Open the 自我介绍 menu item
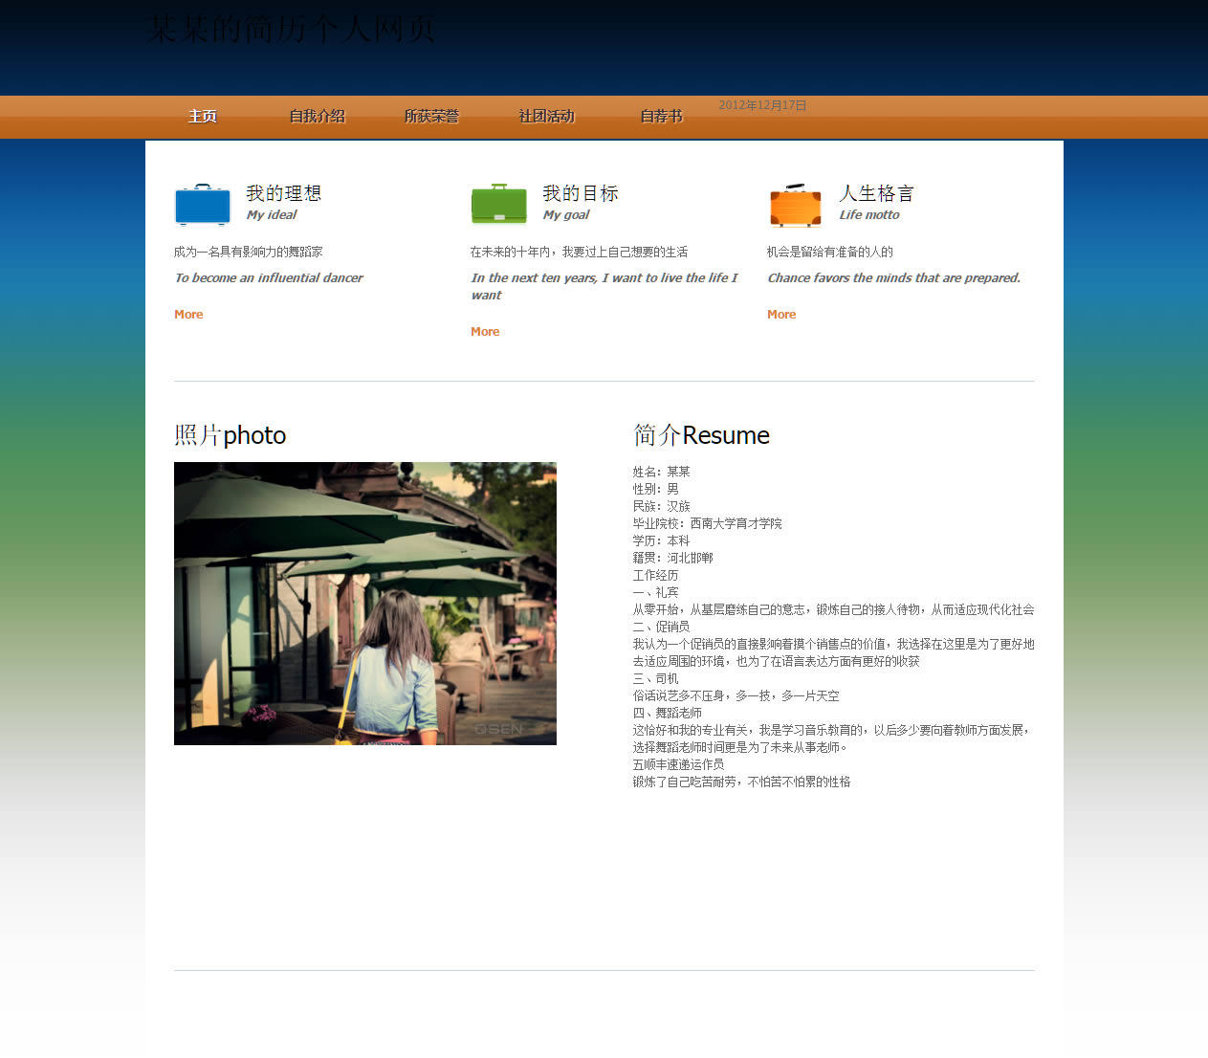The height and width of the screenshot is (1058, 1208). click(x=318, y=117)
